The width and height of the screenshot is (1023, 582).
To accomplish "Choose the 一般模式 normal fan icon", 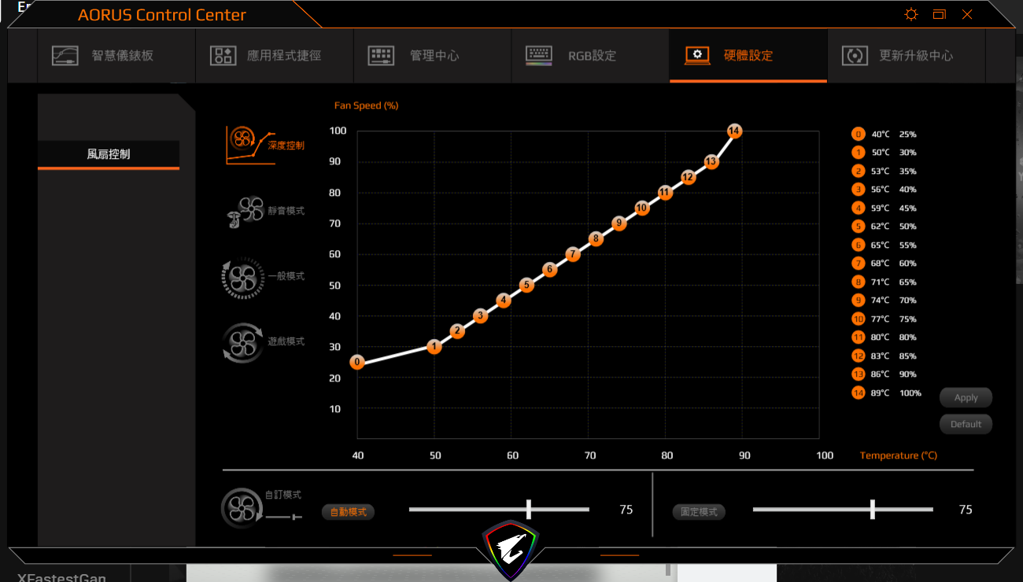I will (x=244, y=277).
